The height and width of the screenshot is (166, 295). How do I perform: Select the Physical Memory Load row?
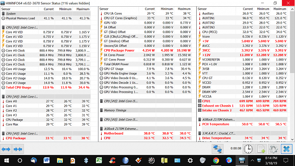click(x=46, y=18)
